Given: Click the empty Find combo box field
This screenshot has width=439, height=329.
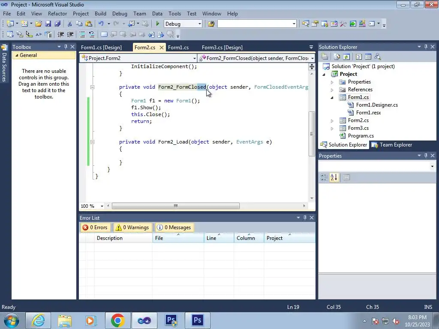Looking at the screenshot, I should [x=257, y=24].
